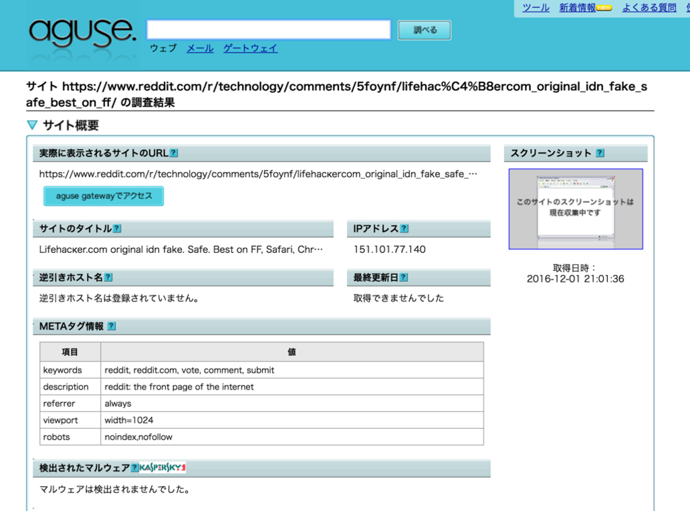Open the ゲートウェイ tab link
690x511 pixels.
tap(250, 49)
